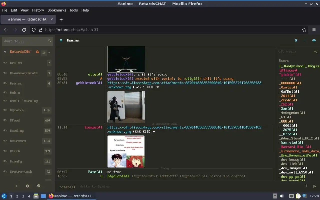Switch to #ebin channel
Image resolution: width=320 pixels, height=200 pixels.
coord(27,92)
